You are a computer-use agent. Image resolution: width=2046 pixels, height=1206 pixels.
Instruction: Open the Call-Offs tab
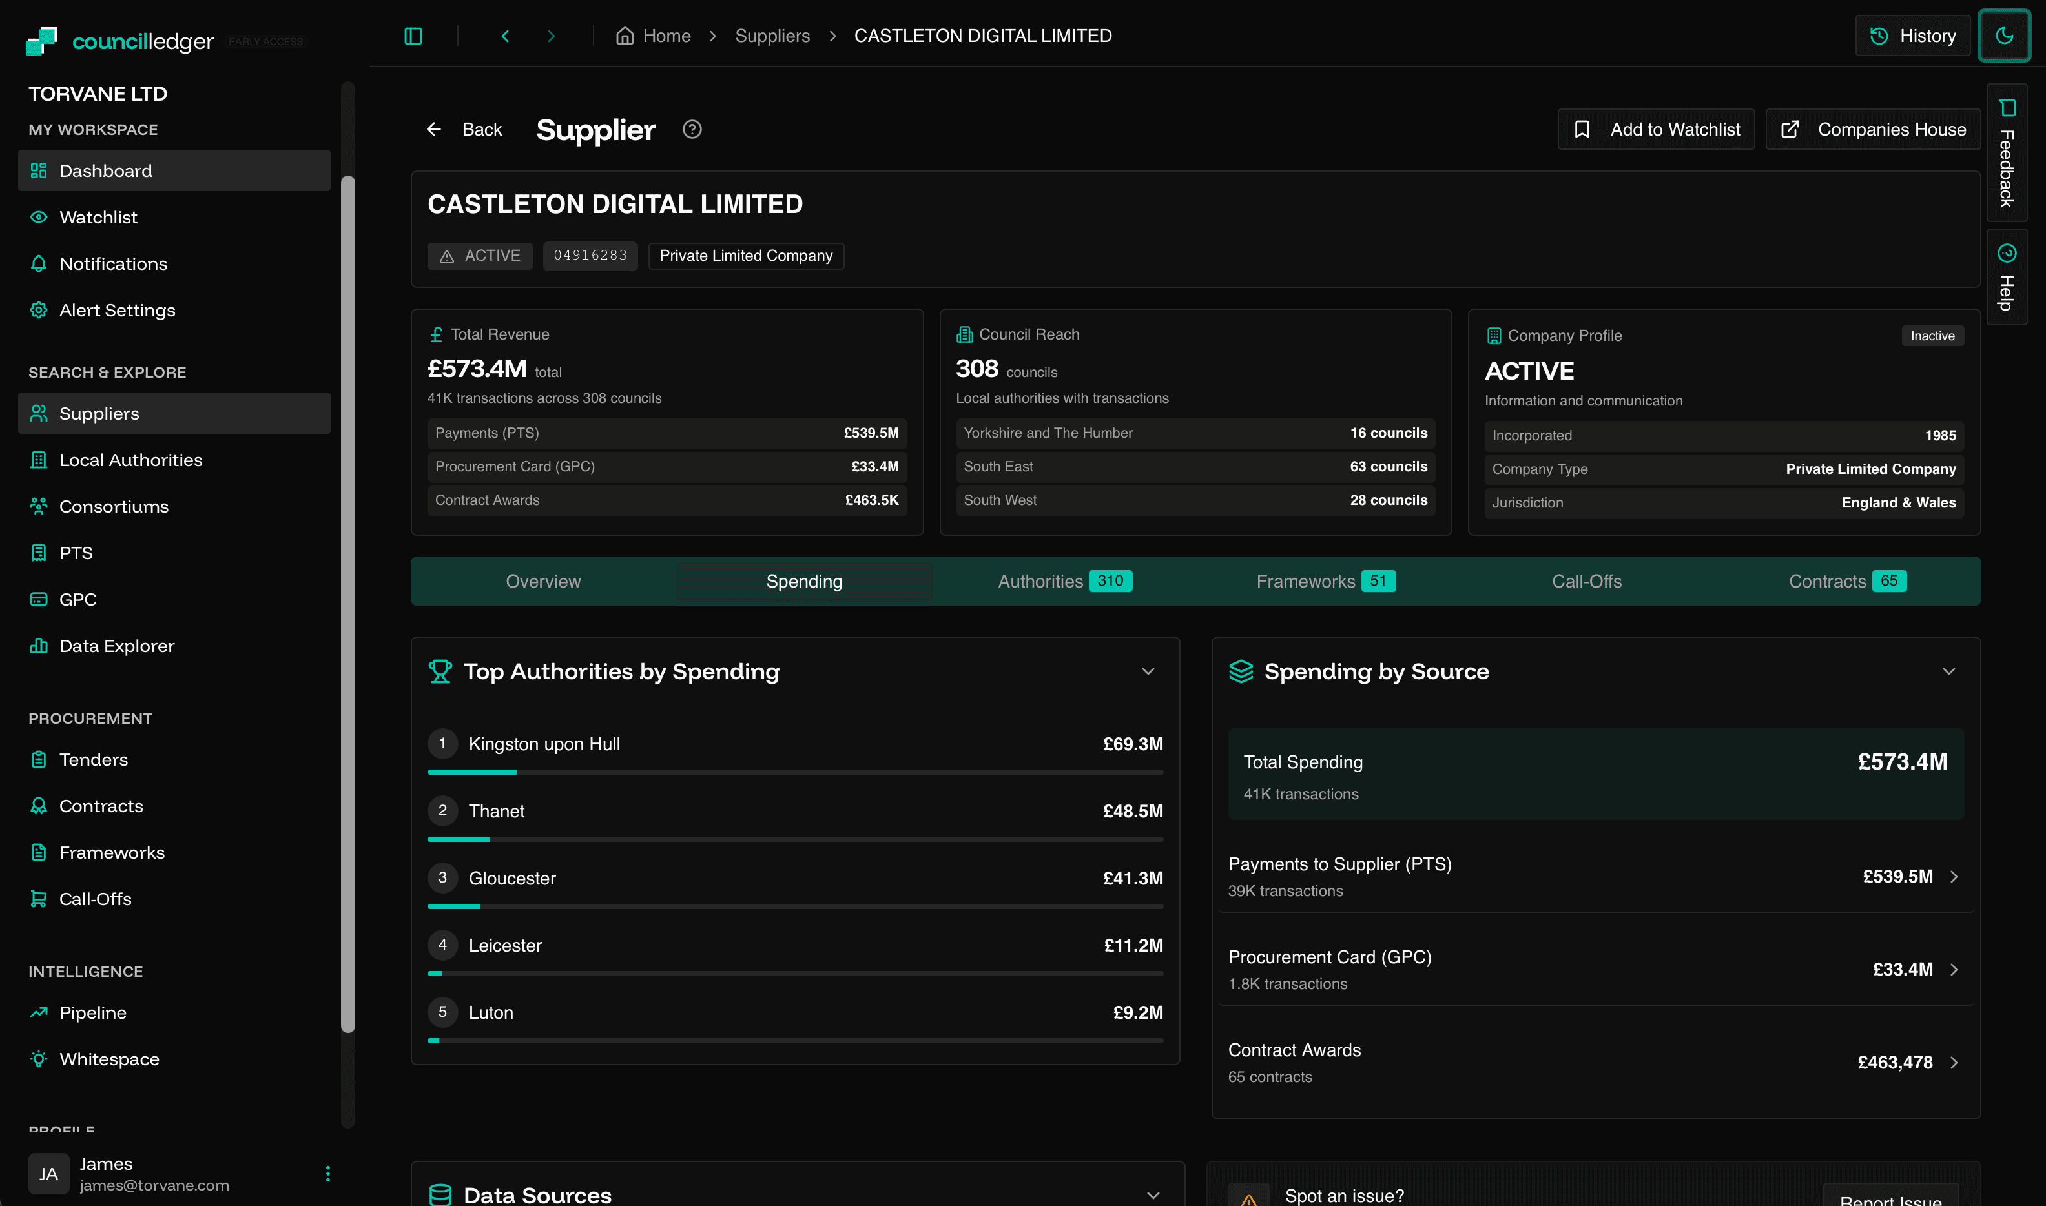[x=1587, y=581]
